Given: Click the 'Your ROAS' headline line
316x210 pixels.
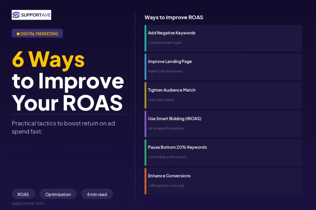Looking at the screenshot, I should pyautogui.click(x=67, y=103).
